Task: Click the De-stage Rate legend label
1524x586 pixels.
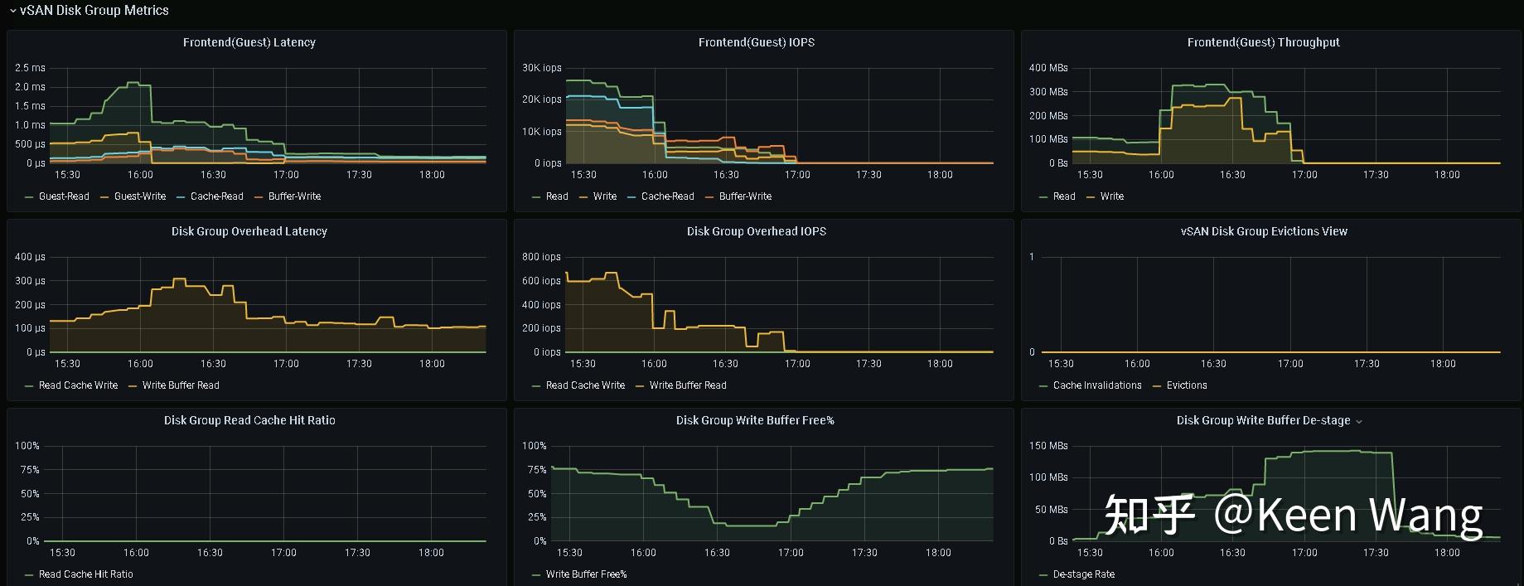Action: (1083, 574)
